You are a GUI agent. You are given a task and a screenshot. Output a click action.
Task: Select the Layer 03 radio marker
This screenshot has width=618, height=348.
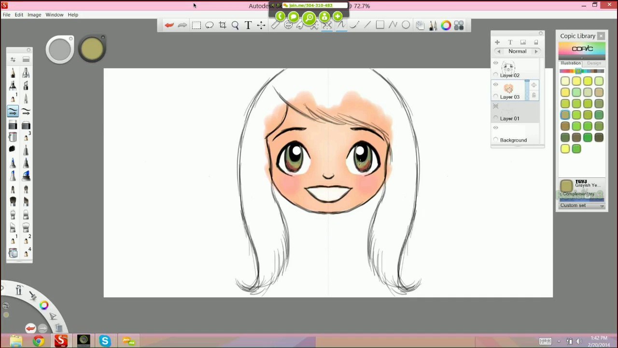click(495, 97)
